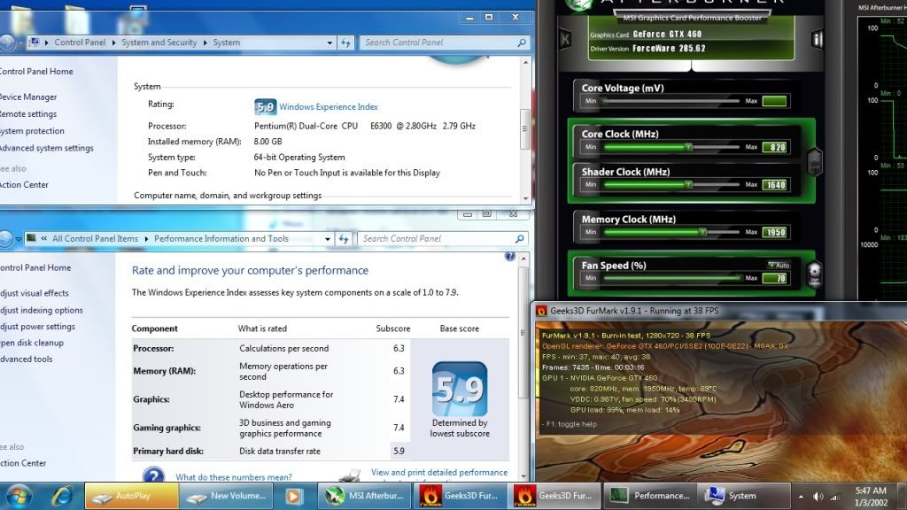The image size is (907, 510).
Task: Open the Afterburner info (i) button
Action: coord(817,39)
